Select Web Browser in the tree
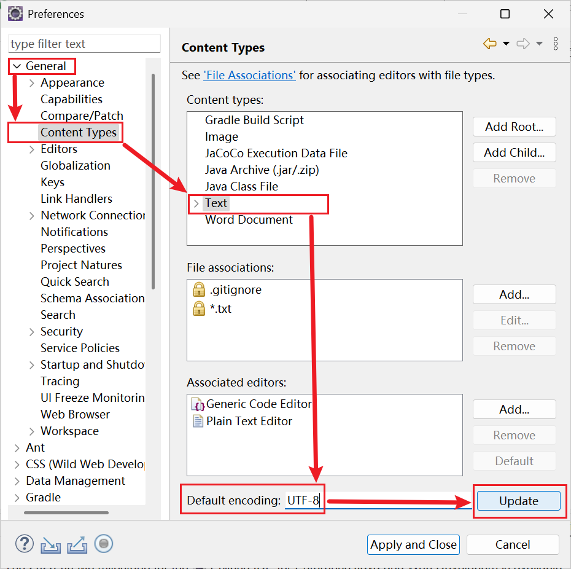The width and height of the screenshot is (571, 569). [75, 414]
